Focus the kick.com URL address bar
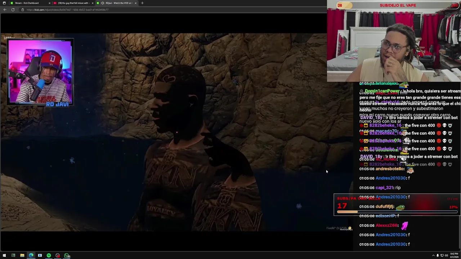The image size is (461, 259). 173,10
